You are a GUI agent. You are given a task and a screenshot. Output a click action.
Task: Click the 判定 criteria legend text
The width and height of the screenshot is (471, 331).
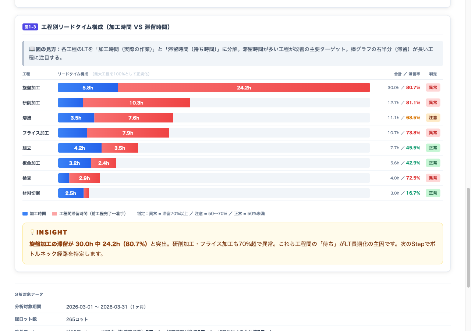201,214
